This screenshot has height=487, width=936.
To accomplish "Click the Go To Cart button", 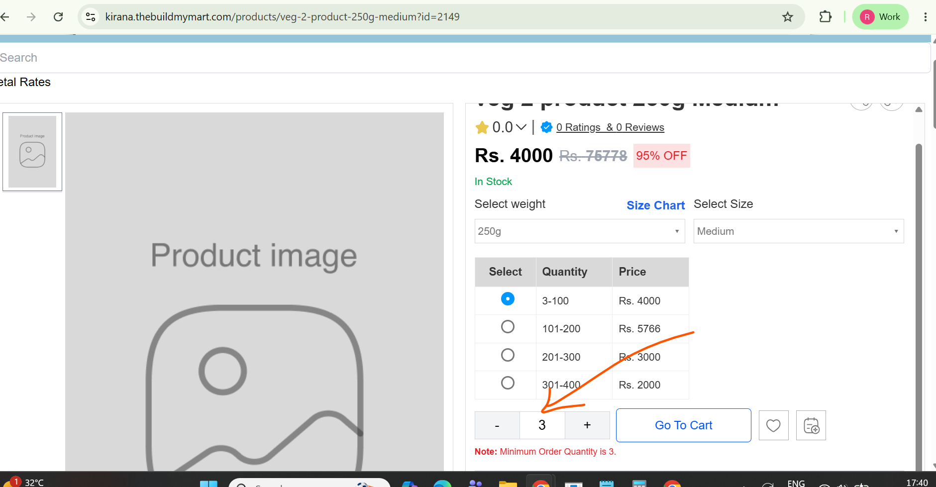I will pos(684,425).
